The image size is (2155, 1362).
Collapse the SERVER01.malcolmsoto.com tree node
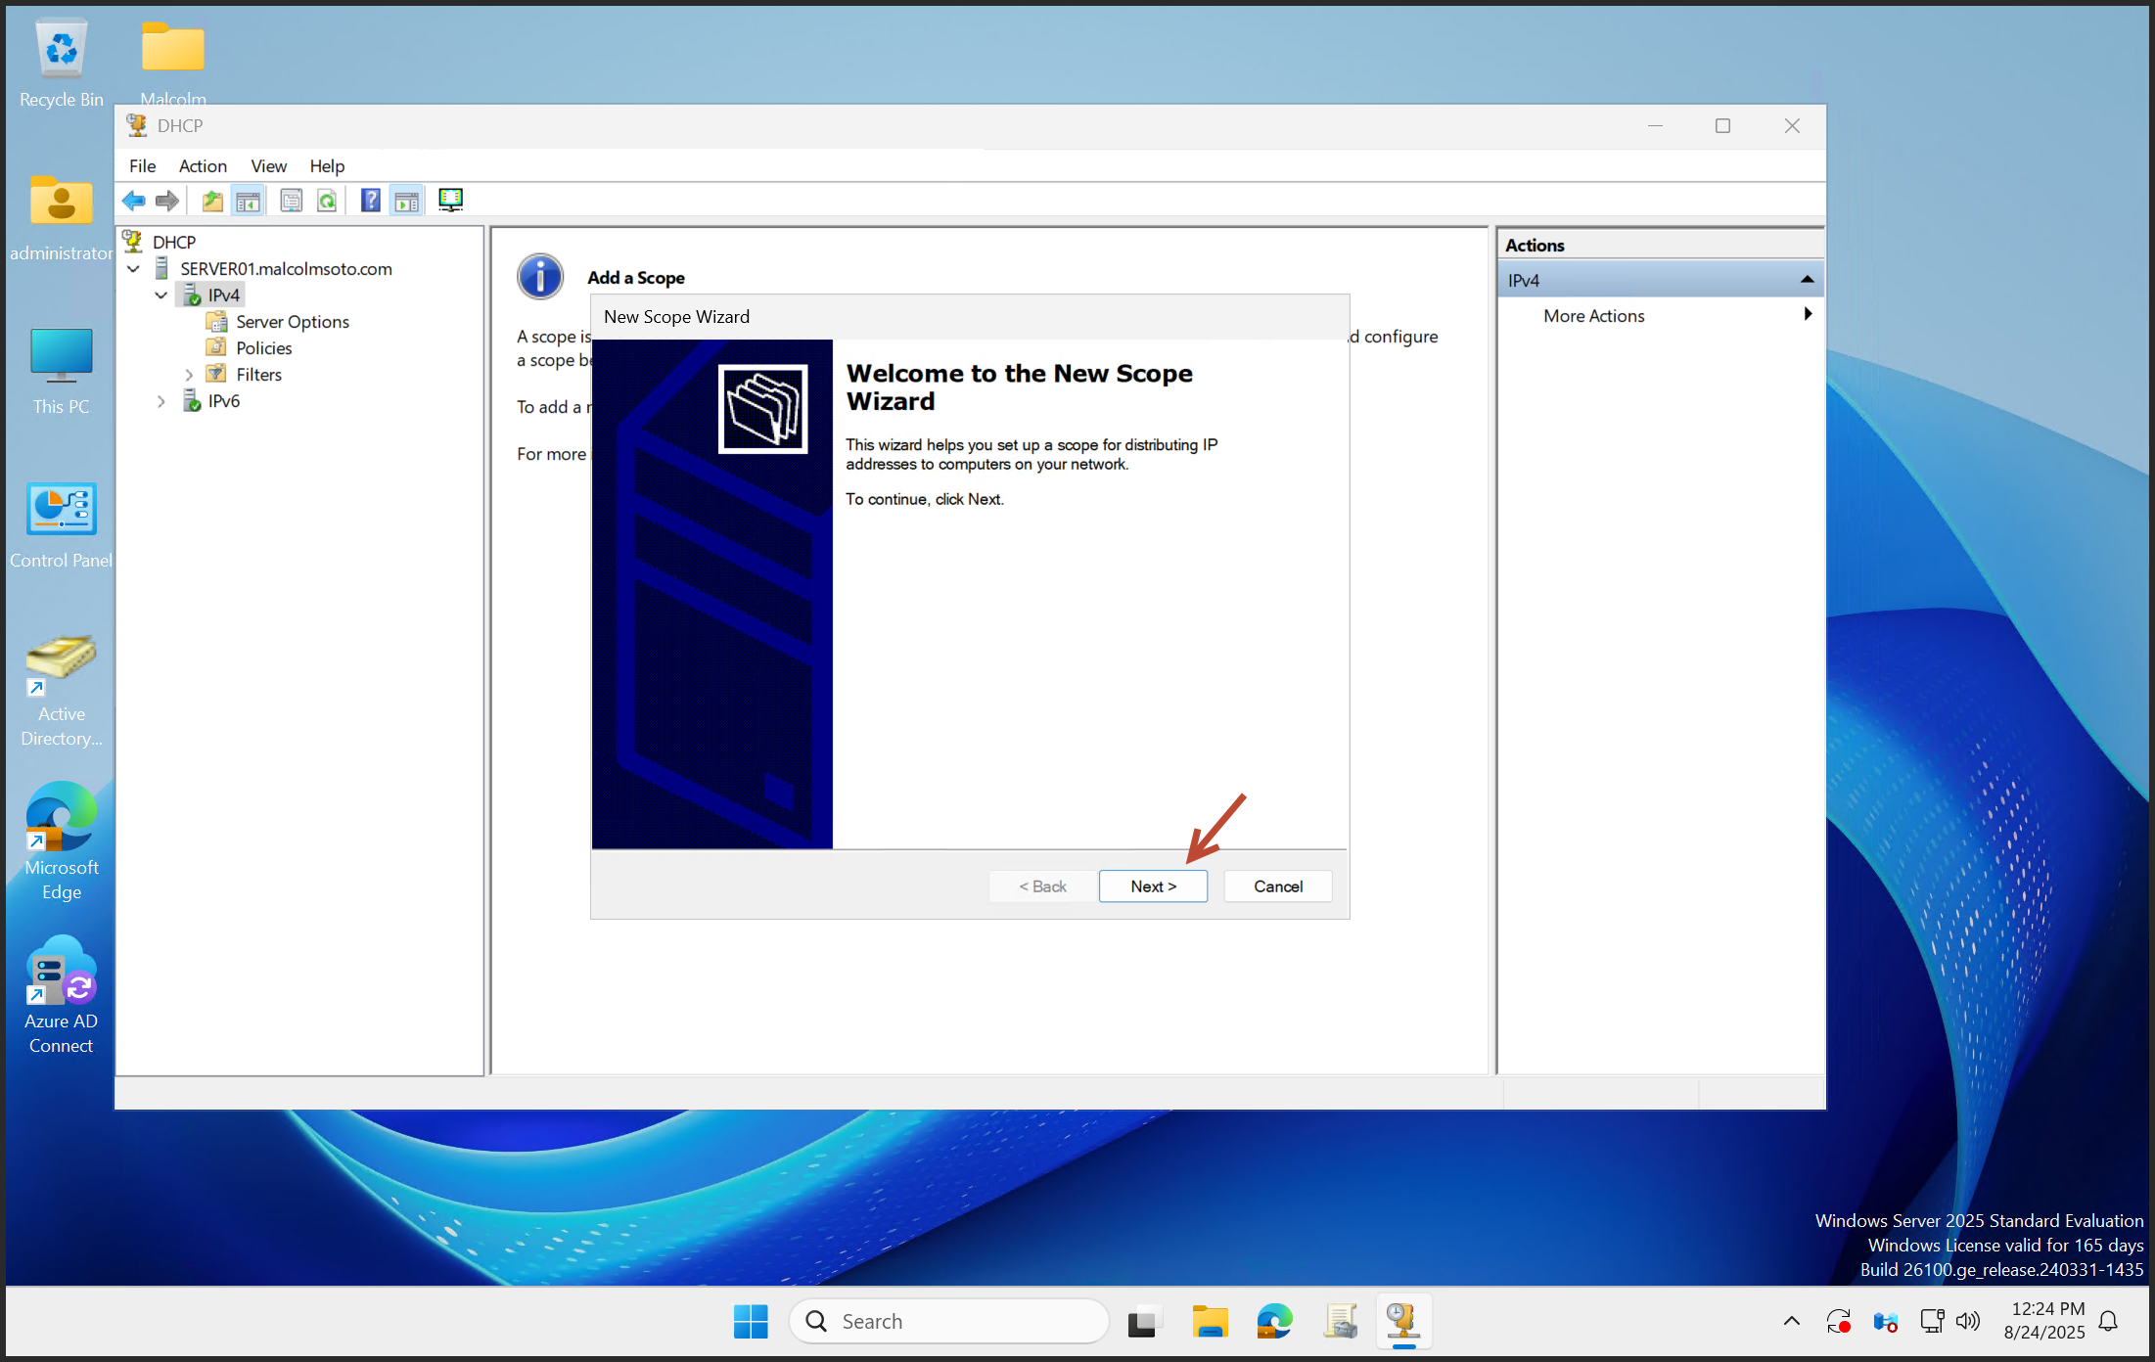click(x=134, y=268)
